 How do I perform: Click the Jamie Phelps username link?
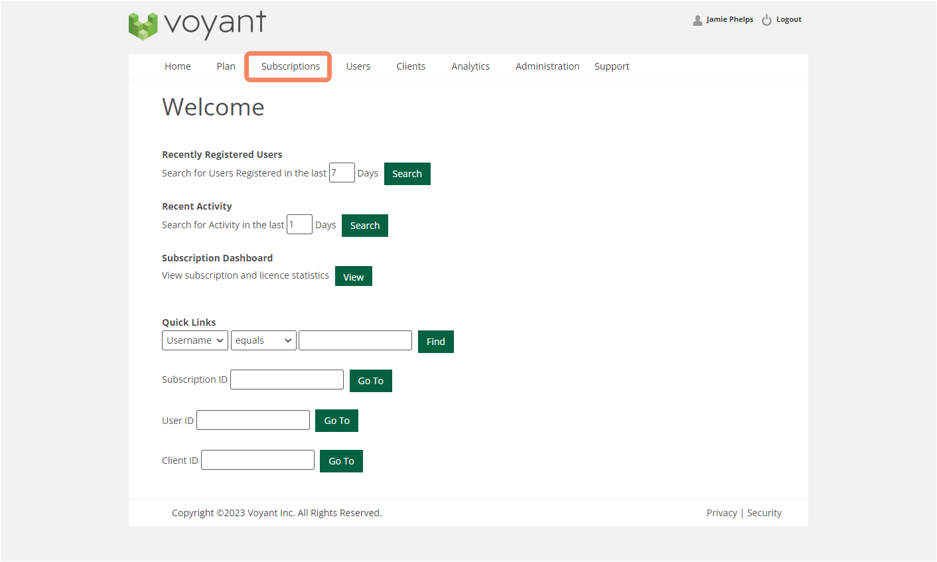click(x=730, y=20)
